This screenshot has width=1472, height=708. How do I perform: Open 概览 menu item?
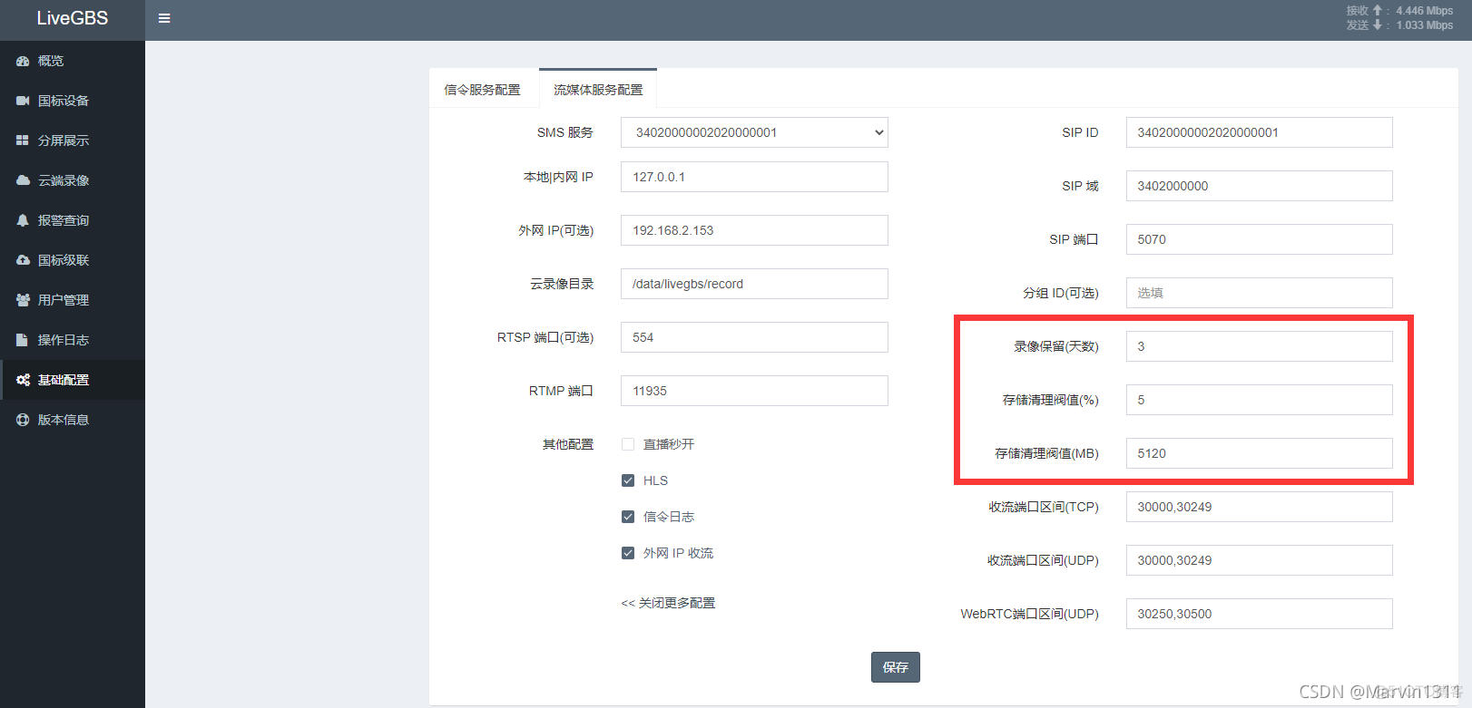[x=73, y=61]
